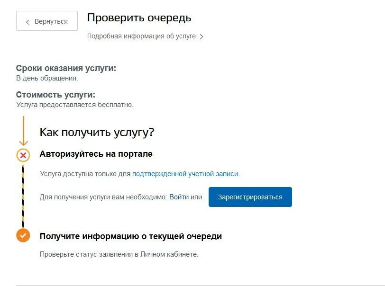Click the В день обращения text
Screen dimensions: 385x286
pos(47,78)
